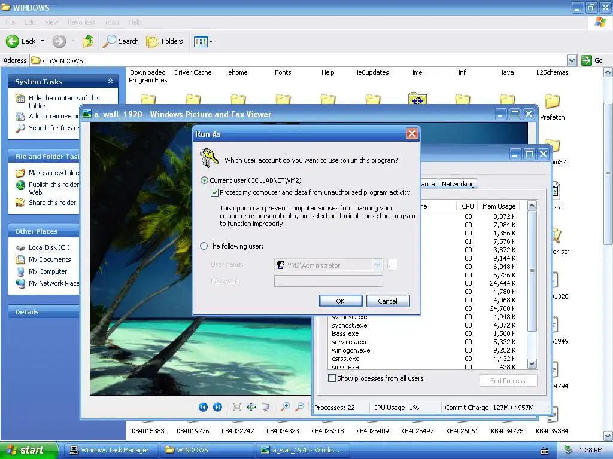The width and height of the screenshot is (613, 459).
Task: Select The following user radio button
Action: [204, 246]
